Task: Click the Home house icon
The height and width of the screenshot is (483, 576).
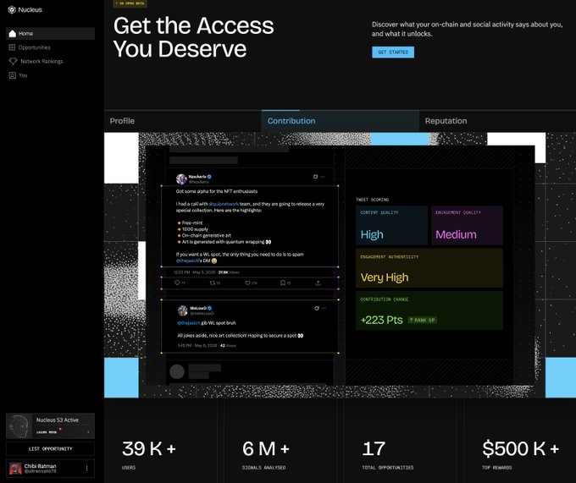Action: click(x=12, y=33)
